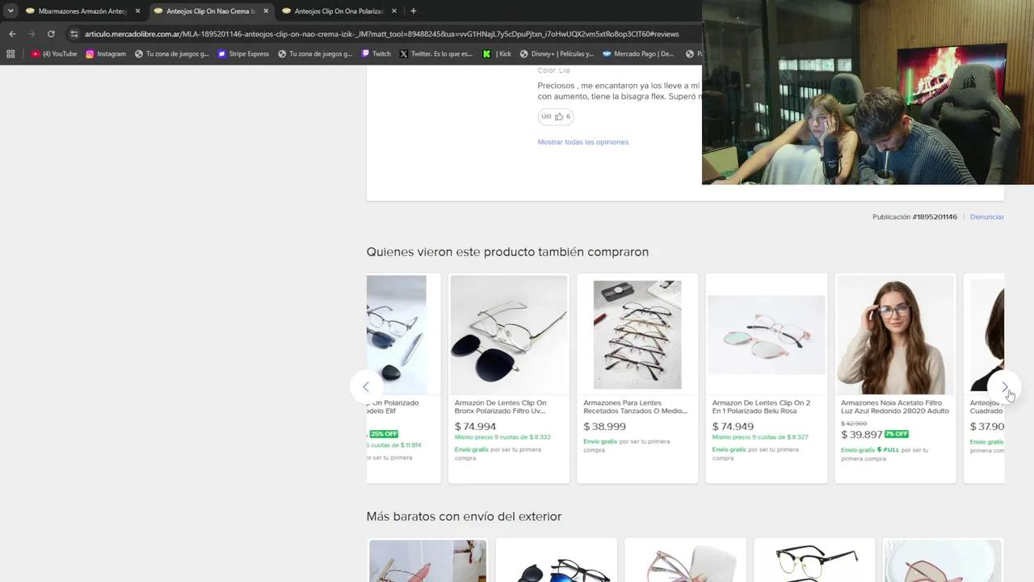Open the Instagram bookmark
This screenshot has width=1034, height=582.
point(106,54)
